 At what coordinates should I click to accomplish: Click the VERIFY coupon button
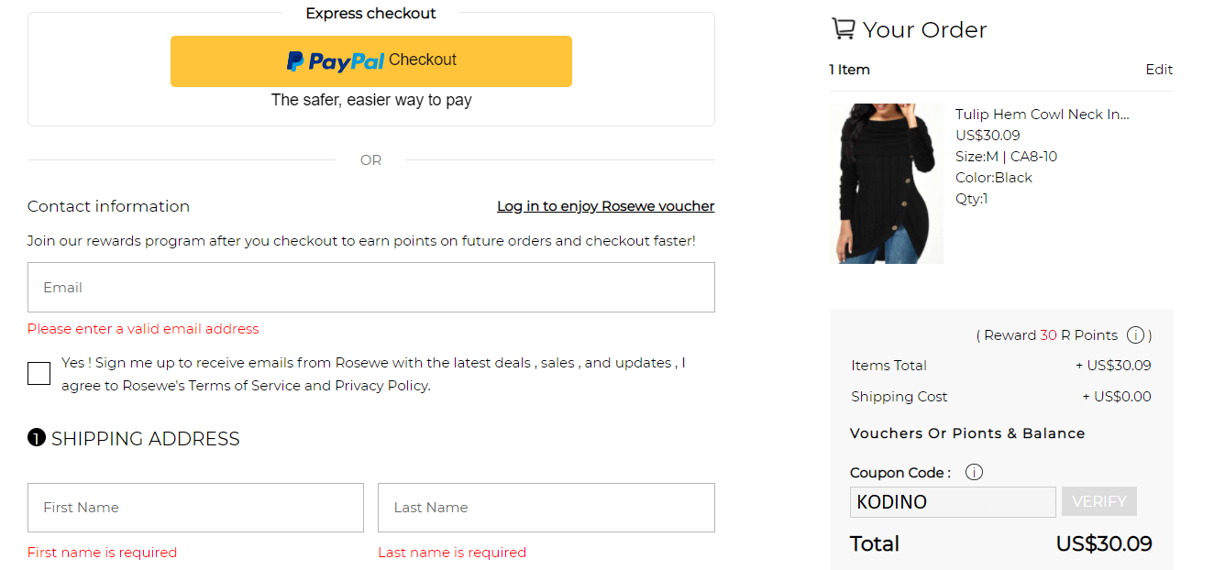tap(1098, 501)
